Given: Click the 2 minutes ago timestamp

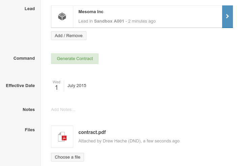Looking at the screenshot, I should [142, 21].
